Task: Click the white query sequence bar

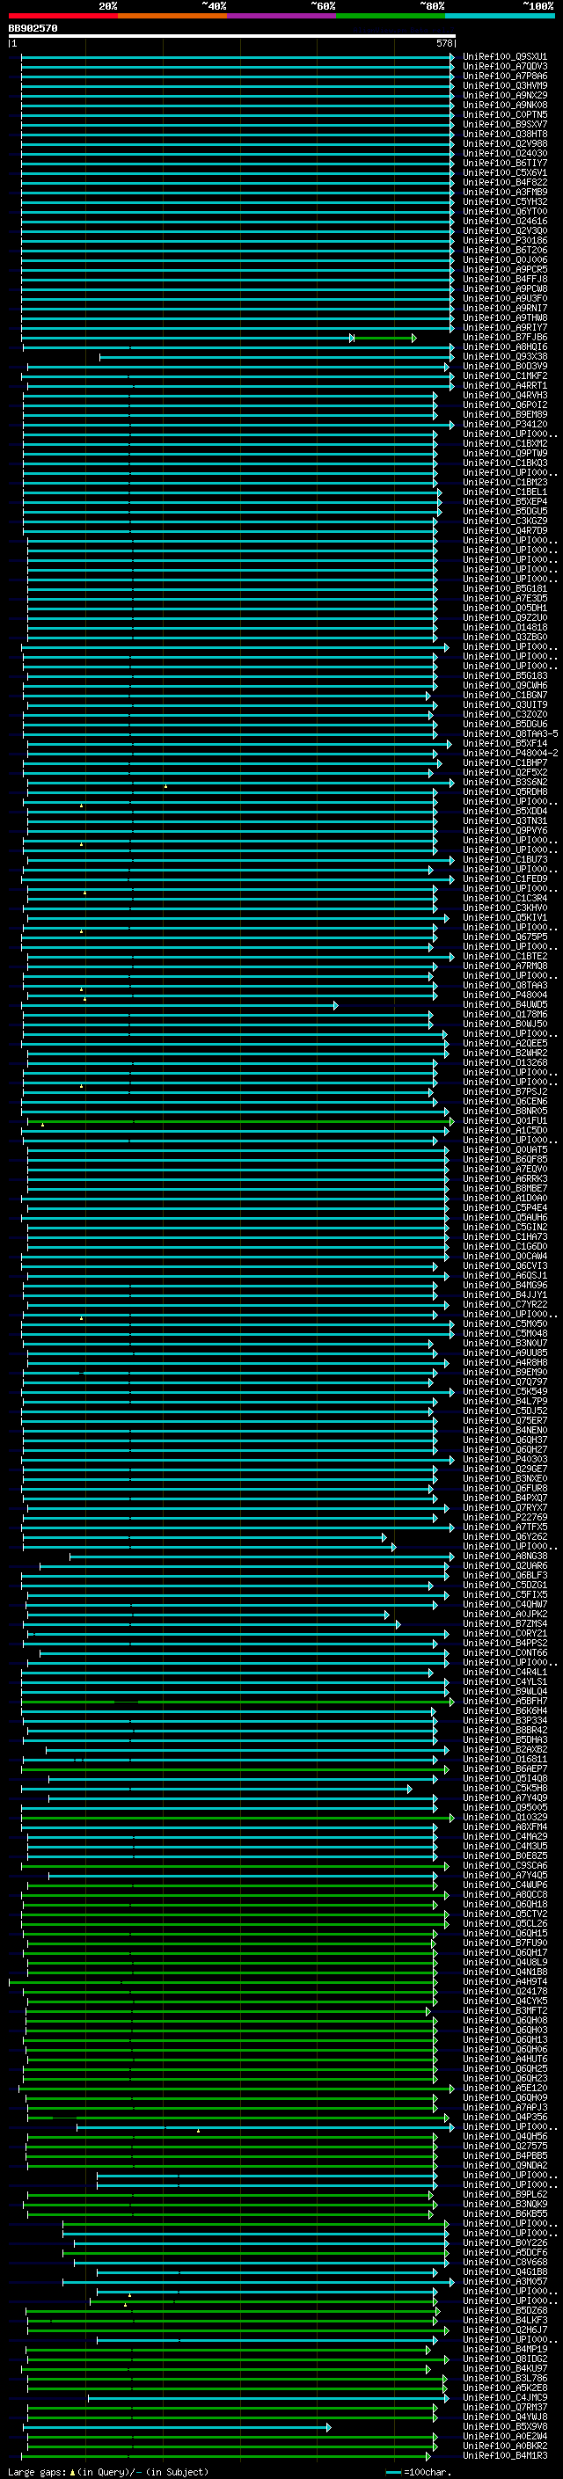Action: 232,35
